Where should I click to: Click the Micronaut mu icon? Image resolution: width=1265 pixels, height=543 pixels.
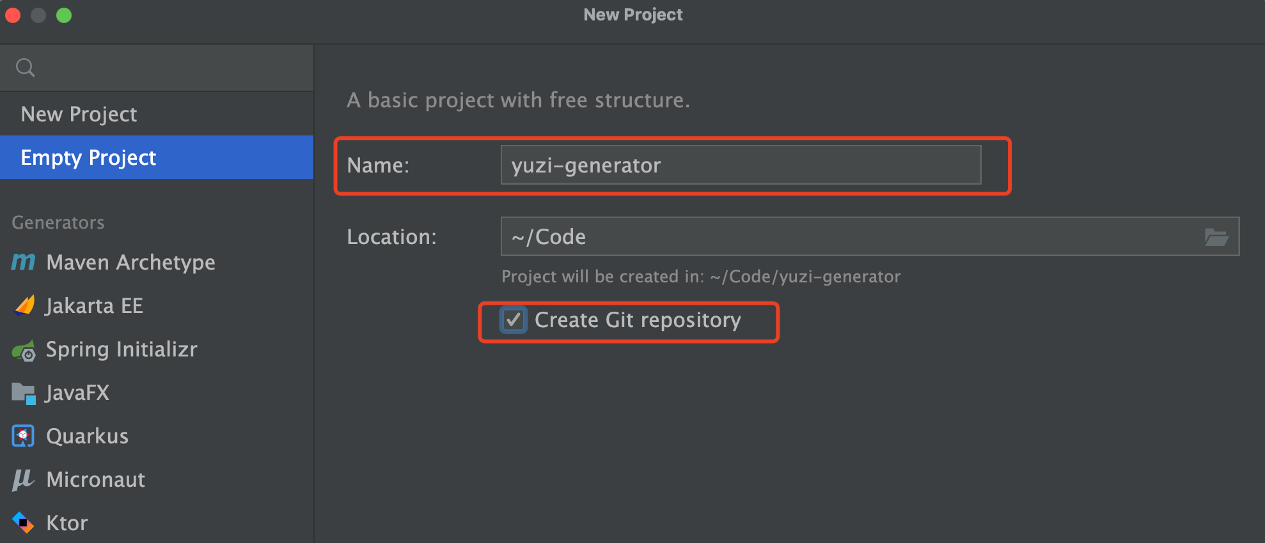click(x=23, y=479)
